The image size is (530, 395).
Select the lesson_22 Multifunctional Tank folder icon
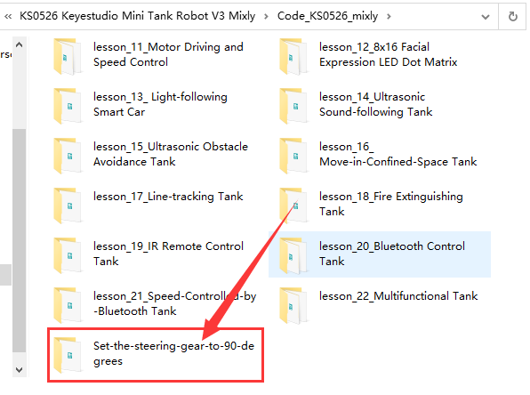point(293,305)
